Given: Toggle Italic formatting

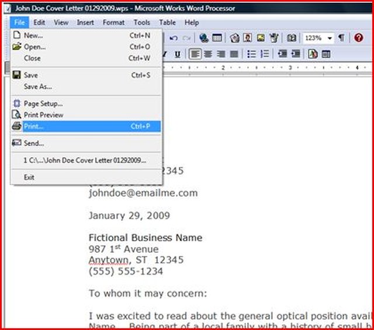Looking at the screenshot, I should click(x=165, y=54).
